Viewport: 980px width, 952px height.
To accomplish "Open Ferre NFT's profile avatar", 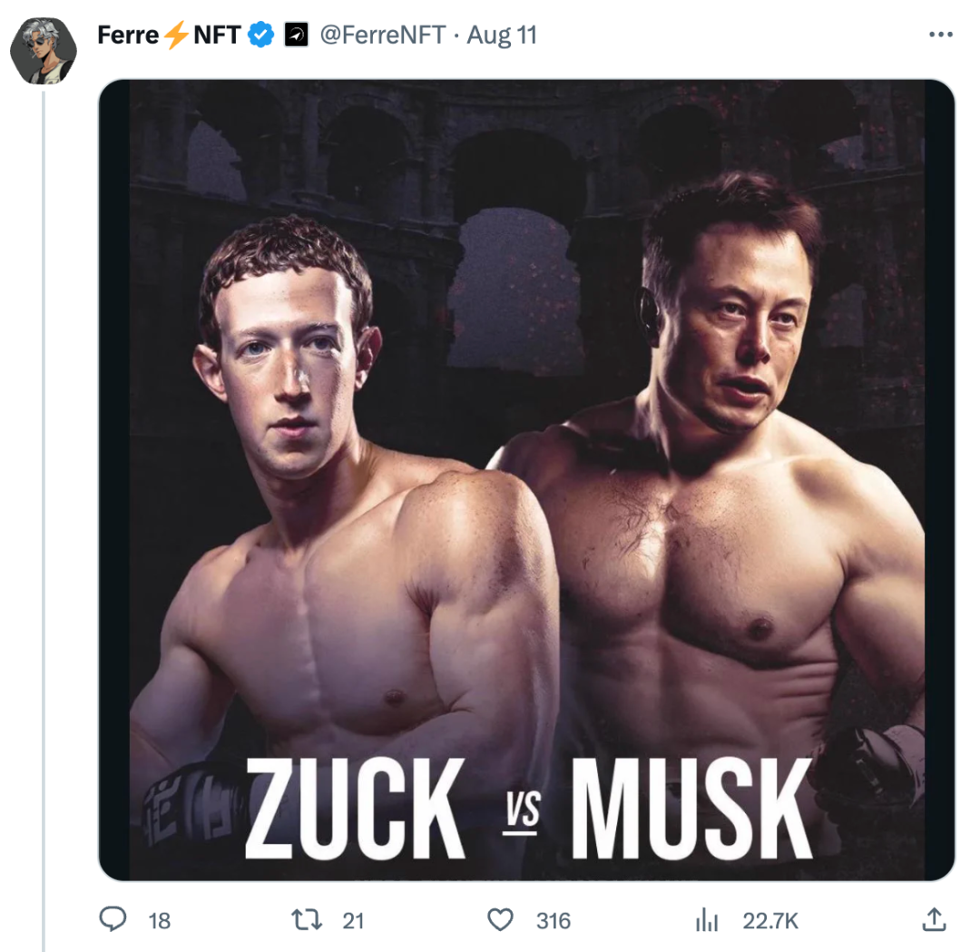I will (43, 50).
